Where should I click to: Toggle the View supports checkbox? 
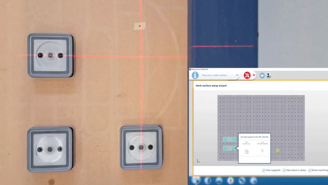click(x=264, y=170)
